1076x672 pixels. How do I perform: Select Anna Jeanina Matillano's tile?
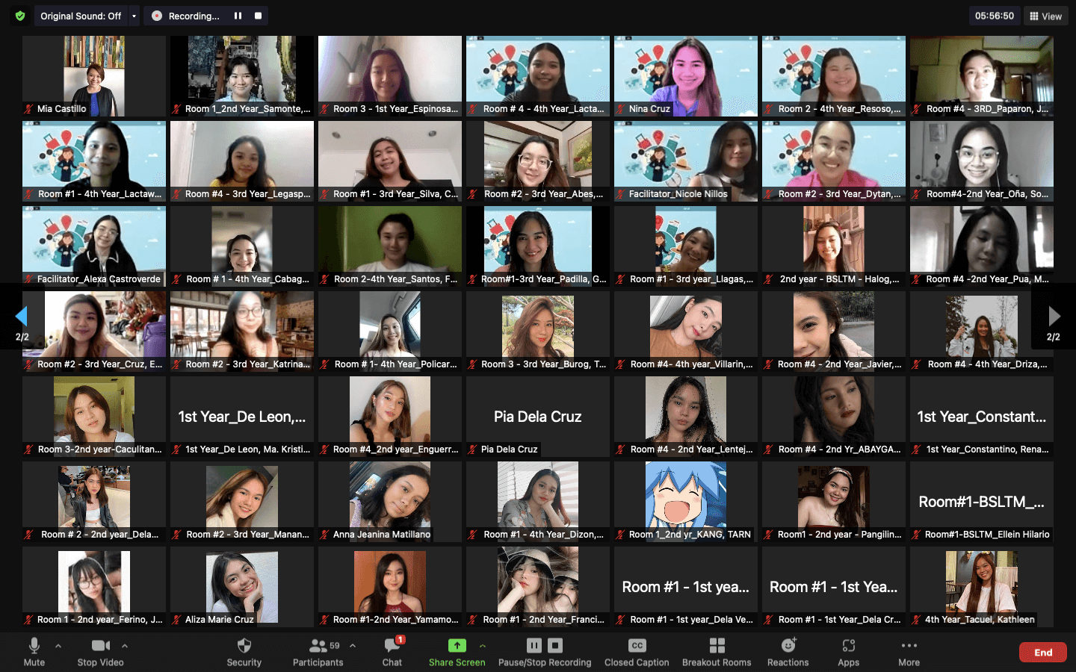390,502
